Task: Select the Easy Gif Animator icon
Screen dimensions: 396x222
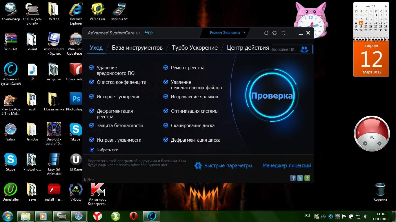Action: point(54,164)
